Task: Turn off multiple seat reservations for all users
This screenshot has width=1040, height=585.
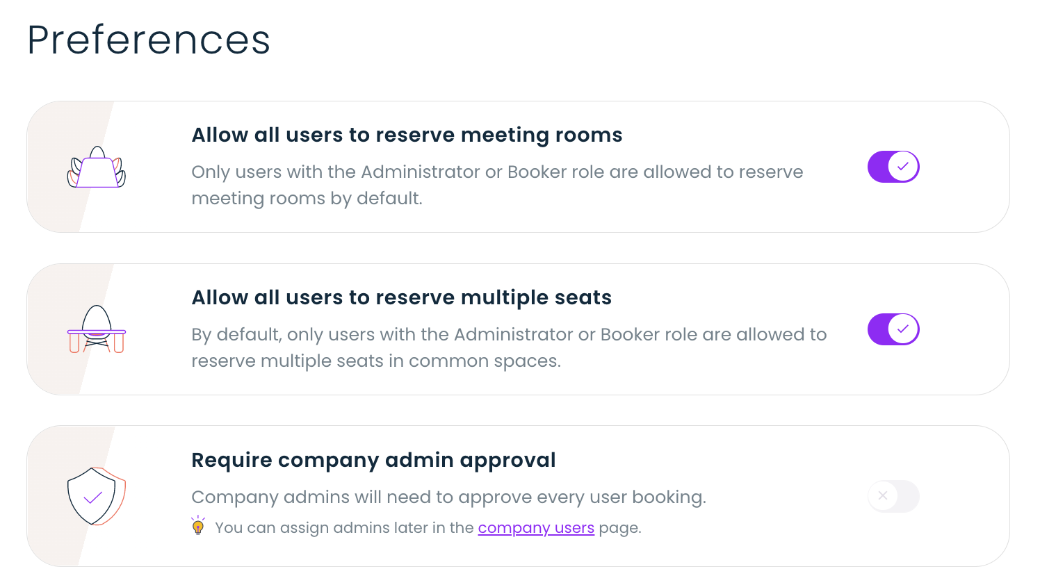Action: 893,329
